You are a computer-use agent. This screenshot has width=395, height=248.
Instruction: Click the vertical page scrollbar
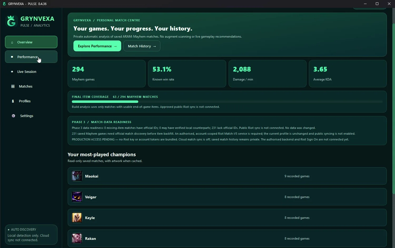click(x=394, y=109)
